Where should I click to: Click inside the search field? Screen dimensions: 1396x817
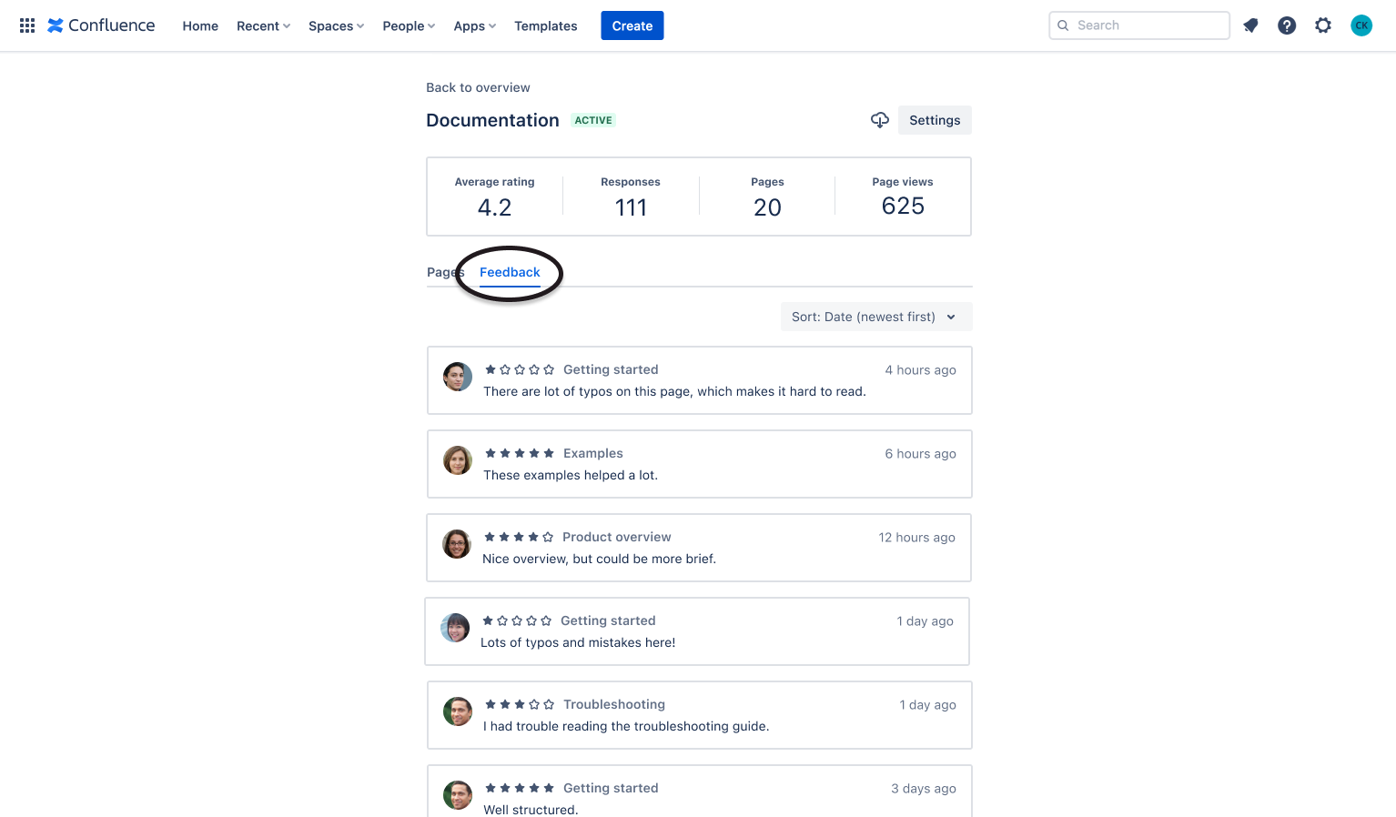[1138, 25]
